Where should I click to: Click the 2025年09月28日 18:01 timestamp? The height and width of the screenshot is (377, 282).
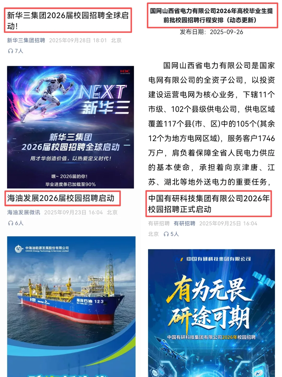point(78,40)
